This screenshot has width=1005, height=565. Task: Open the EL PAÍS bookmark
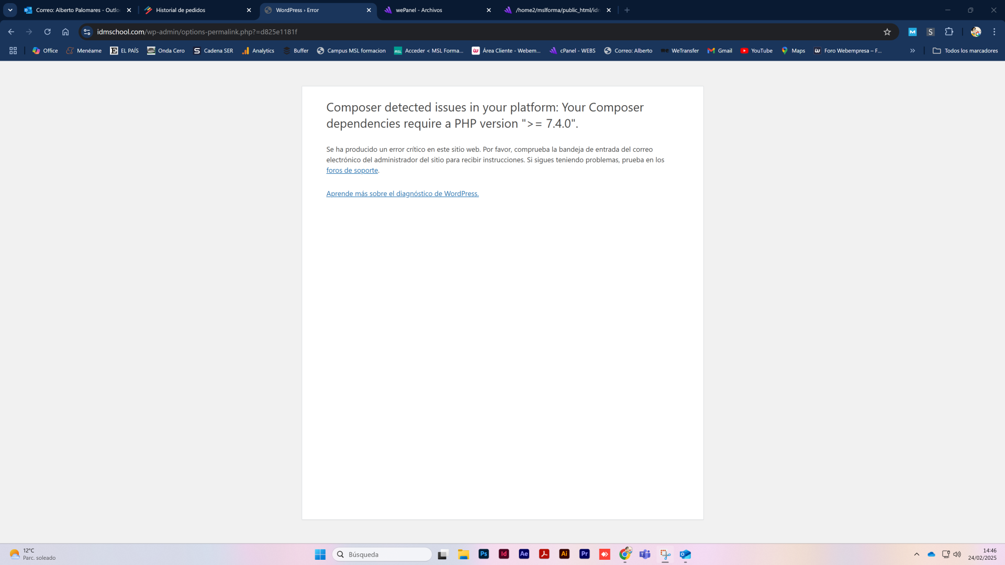[125, 51]
